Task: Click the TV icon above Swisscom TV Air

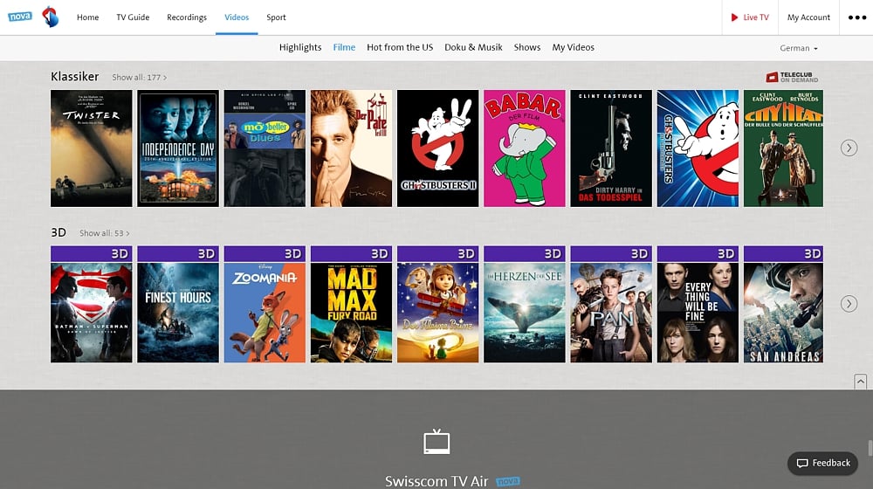Action: click(436, 442)
